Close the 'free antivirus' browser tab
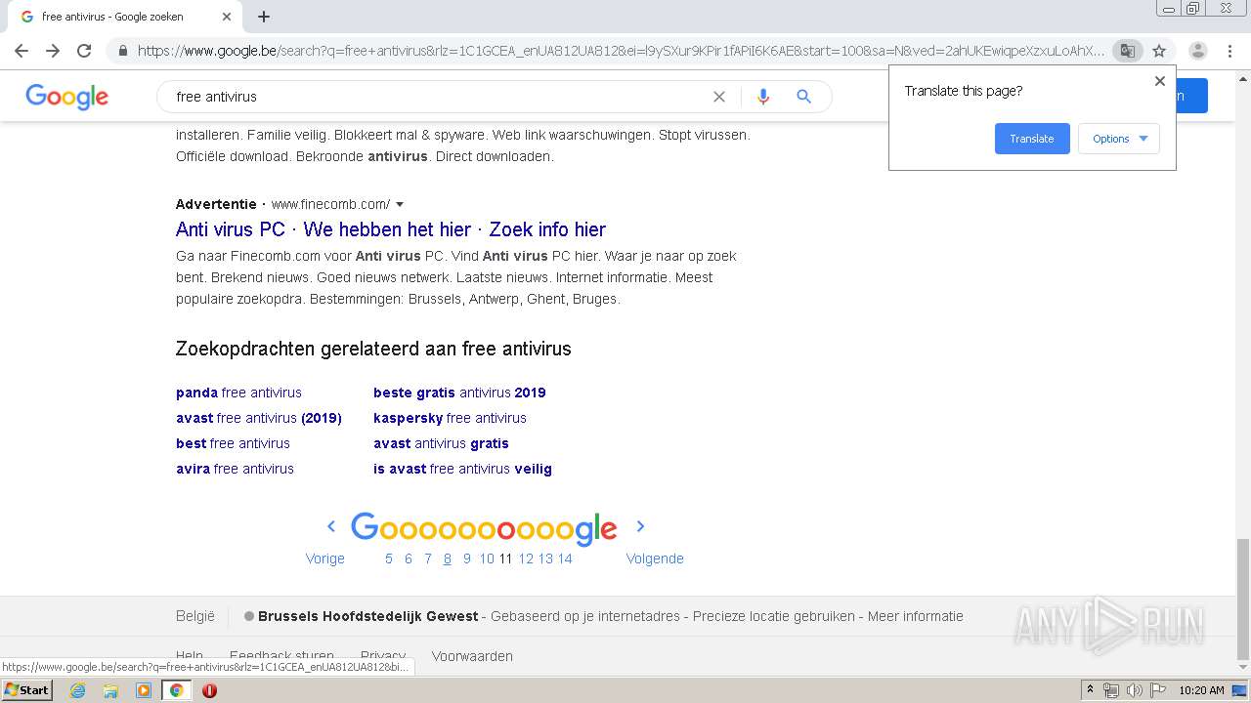Image resolution: width=1251 pixels, height=703 pixels. point(227,17)
